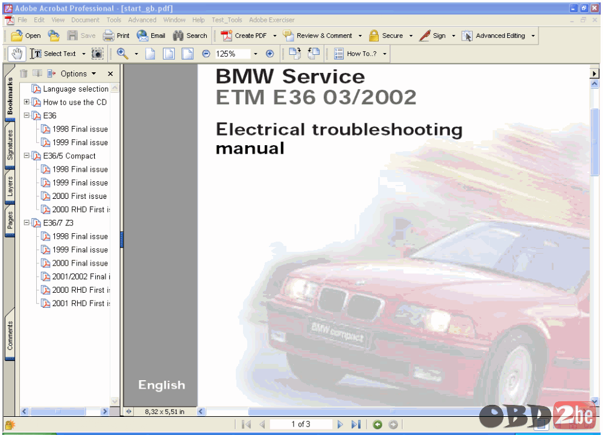Open the Document menu

(x=86, y=20)
